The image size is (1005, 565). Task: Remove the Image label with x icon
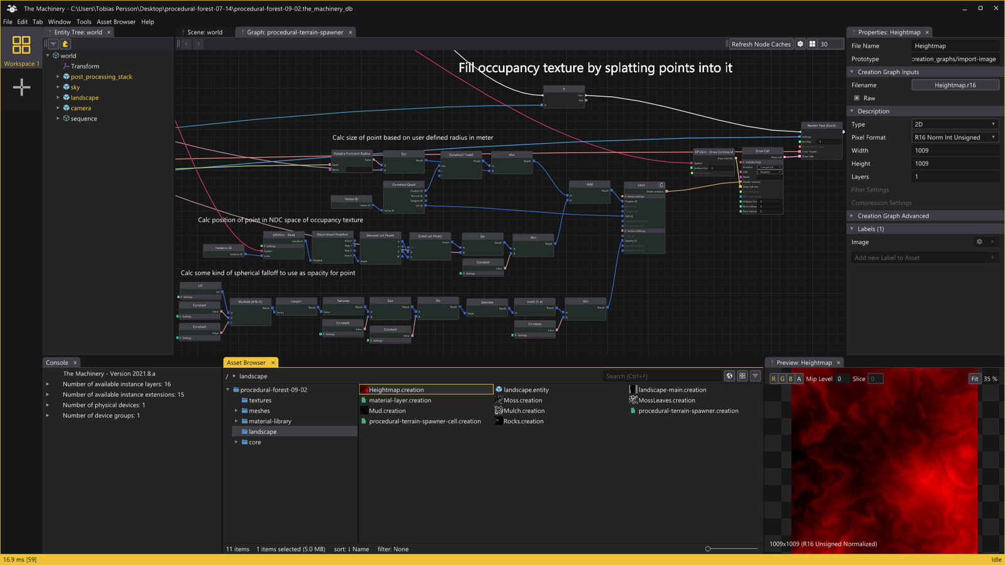992,242
